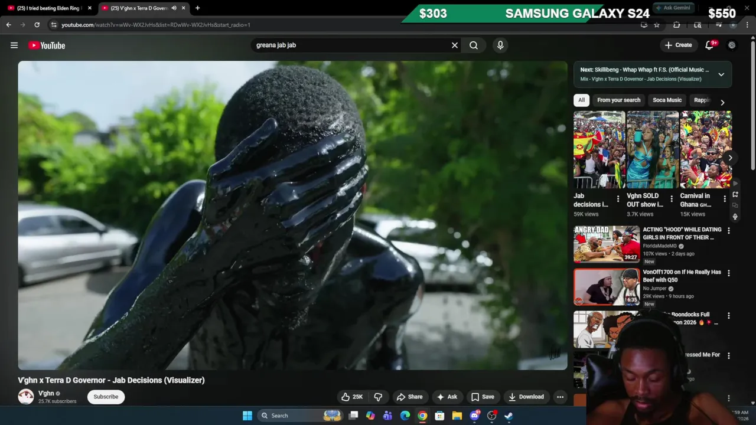Open a new browser tab
Viewport: 756px width, 425px height.
197,8
